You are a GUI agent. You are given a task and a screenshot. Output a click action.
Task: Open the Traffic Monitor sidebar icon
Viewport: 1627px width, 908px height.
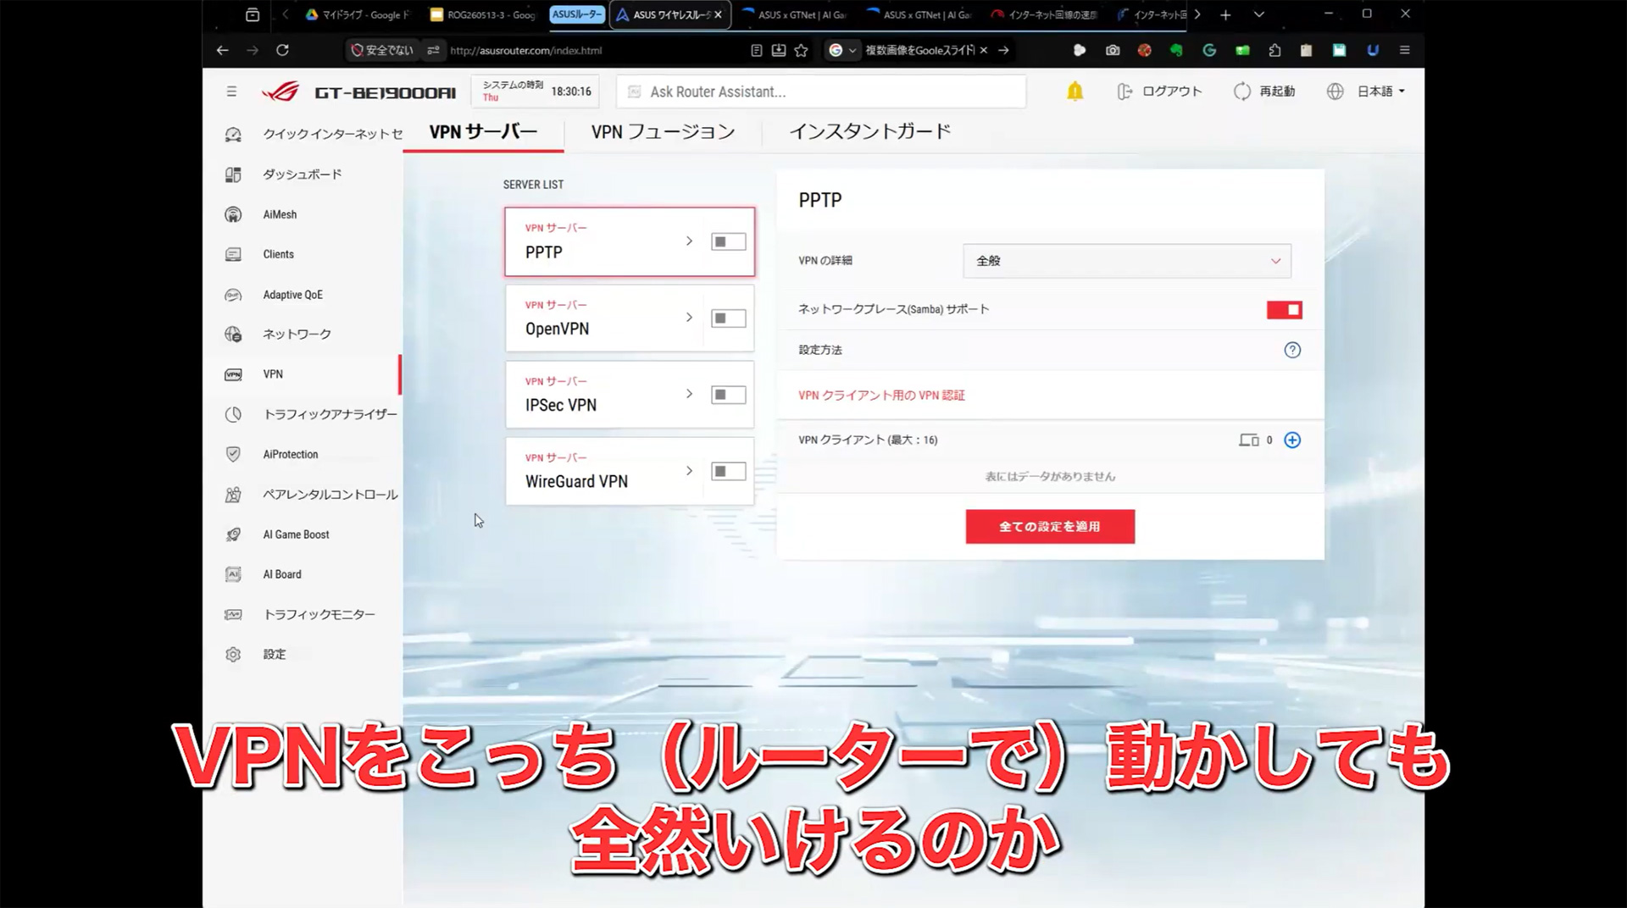point(233,614)
